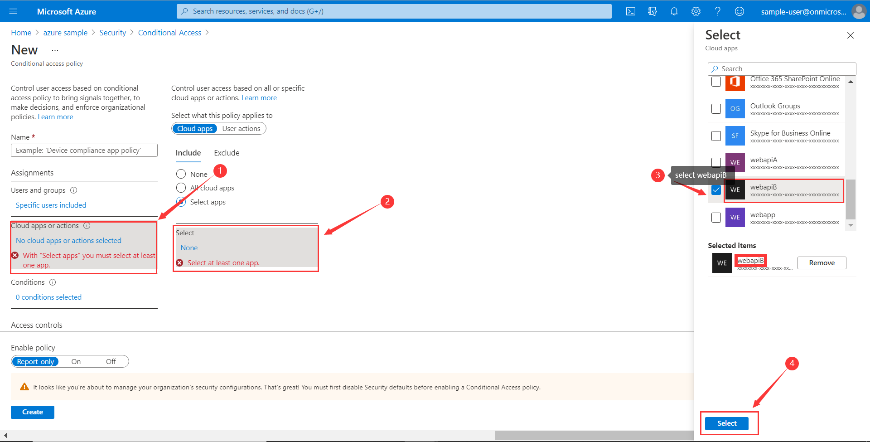Choose the Select apps radio option
This screenshot has width=870, height=442.
click(x=181, y=202)
